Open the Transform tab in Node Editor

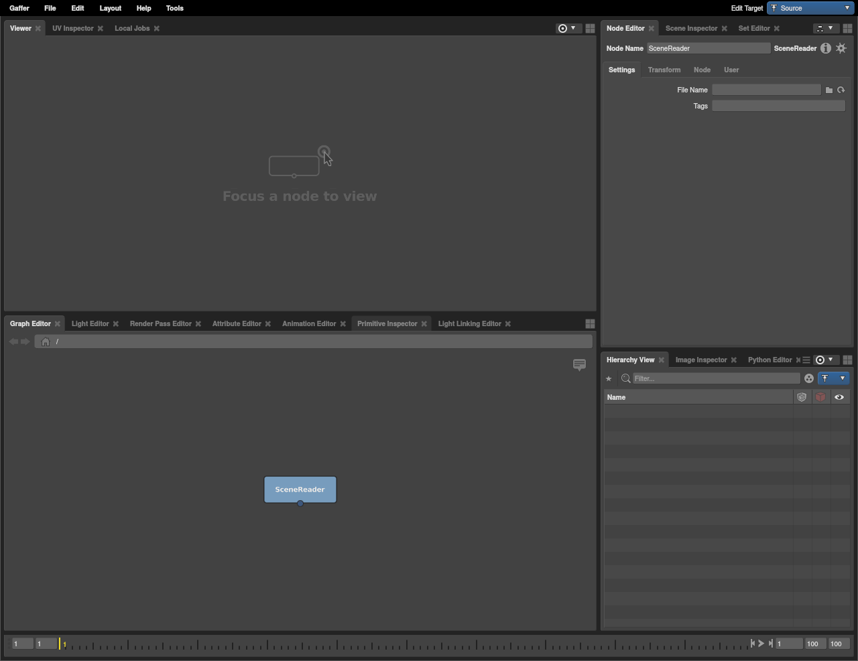[x=664, y=70]
